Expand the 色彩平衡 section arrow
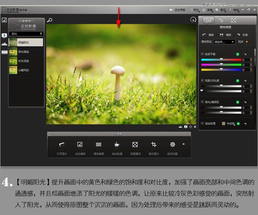258x215 pixels. point(203,54)
